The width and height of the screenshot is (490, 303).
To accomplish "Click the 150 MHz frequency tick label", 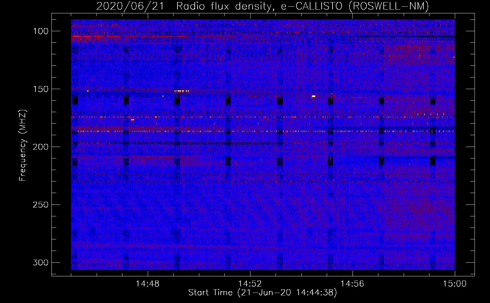I will (x=41, y=89).
